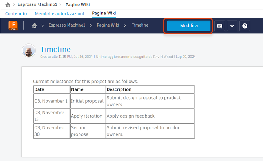The image size is (263, 161).
Task: Click Espresso Machine1 in dark bar breadcrumb
Action: pyautogui.click(x=67, y=25)
